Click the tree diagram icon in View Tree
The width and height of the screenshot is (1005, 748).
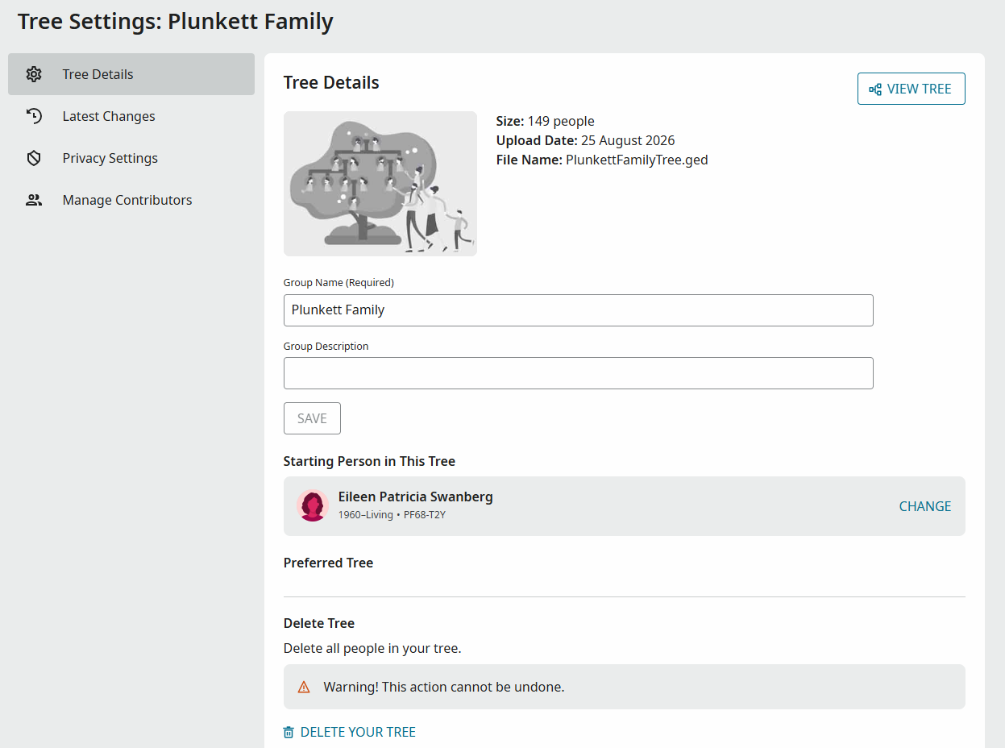[875, 89]
